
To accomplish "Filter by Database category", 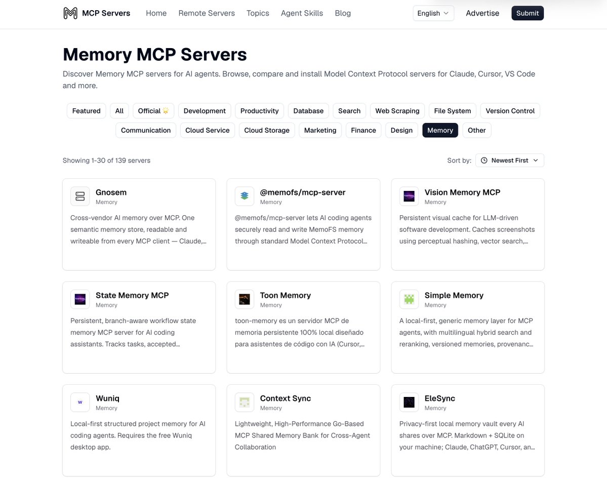I will click(308, 111).
